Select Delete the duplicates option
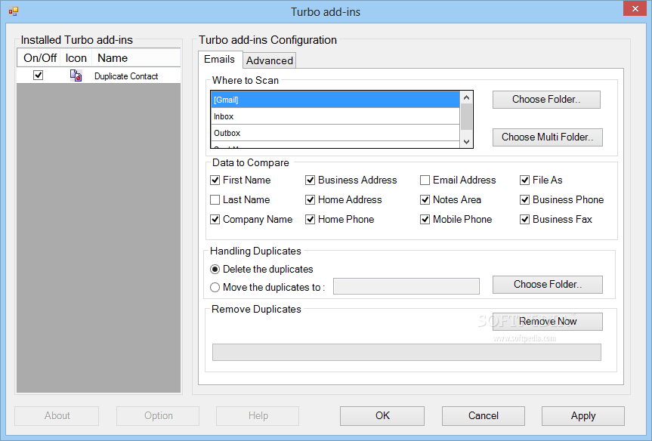This screenshot has width=652, height=441. click(x=215, y=270)
